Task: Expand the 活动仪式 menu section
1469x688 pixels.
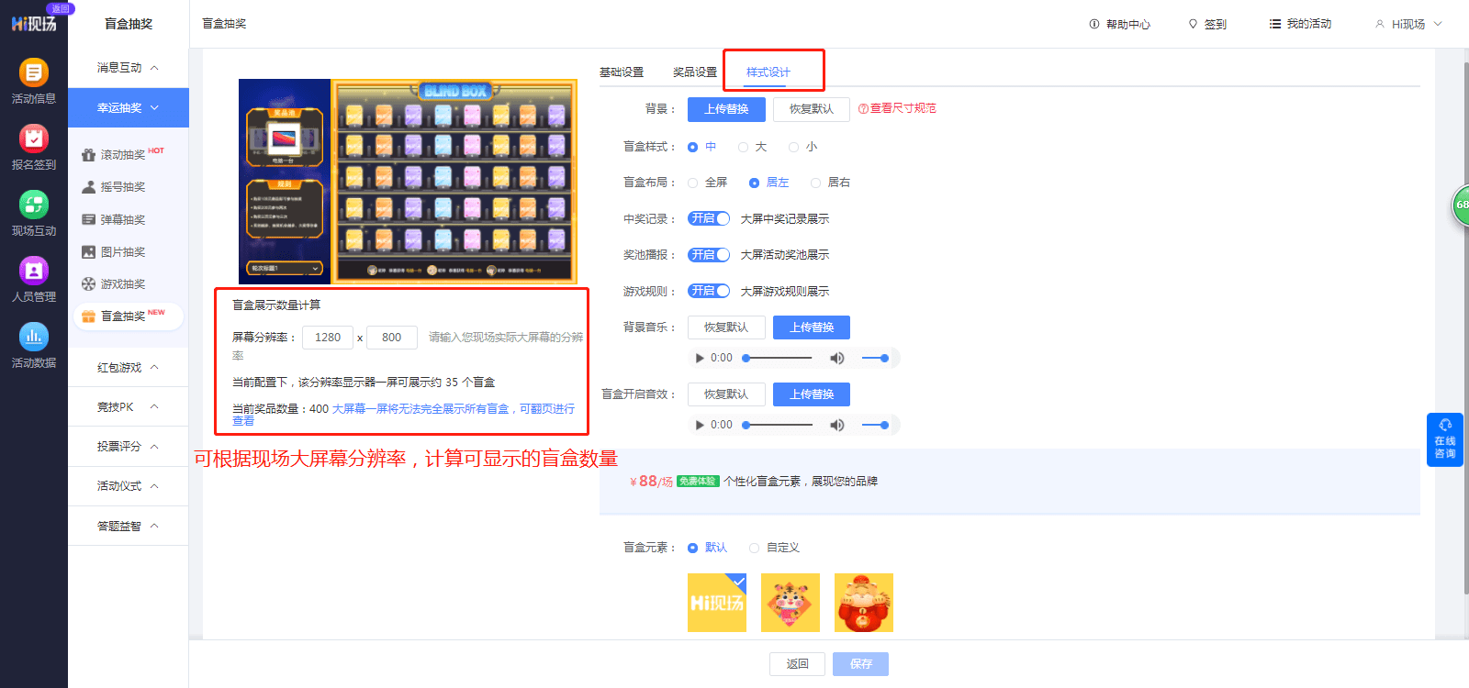Action: 129,485
